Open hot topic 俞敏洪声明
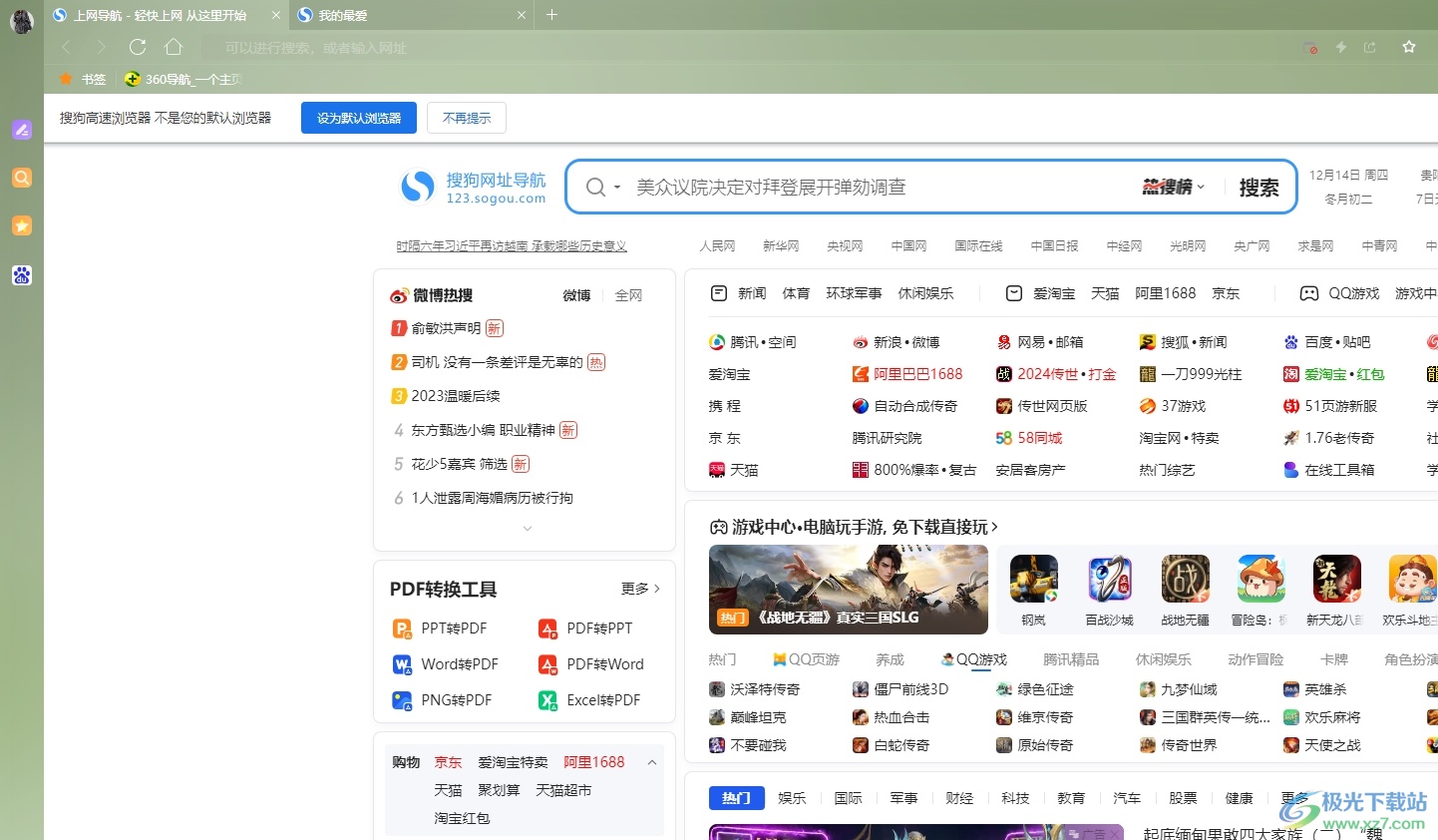This screenshot has width=1438, height=840. pos(446,328)
